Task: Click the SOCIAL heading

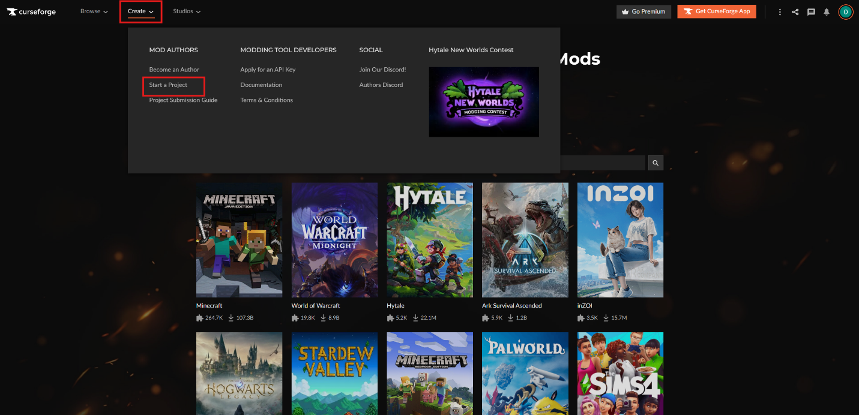Action: tap(371, 50)
